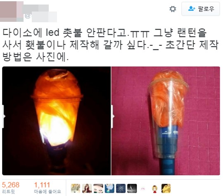Open the snowflake avatar profile
The image size is (223, 196).
[121, 188]
